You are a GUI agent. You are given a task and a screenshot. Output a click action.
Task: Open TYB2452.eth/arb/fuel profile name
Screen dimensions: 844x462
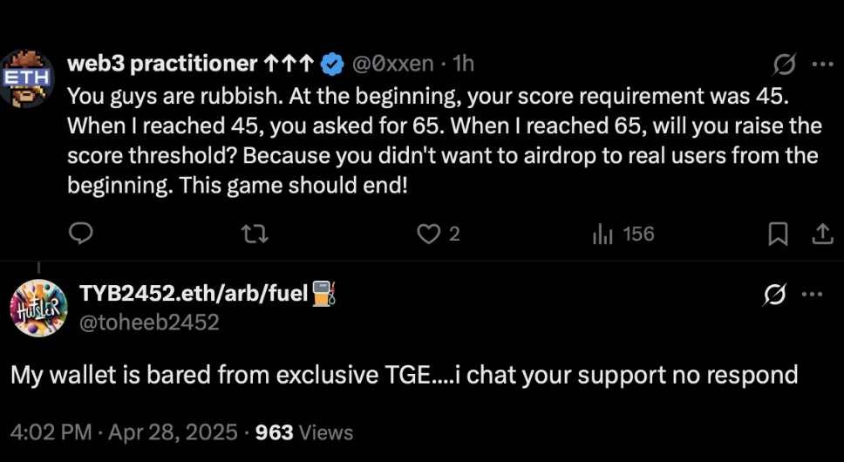pos(194,294)
